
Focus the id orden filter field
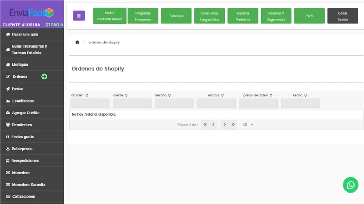coord(90,103)
